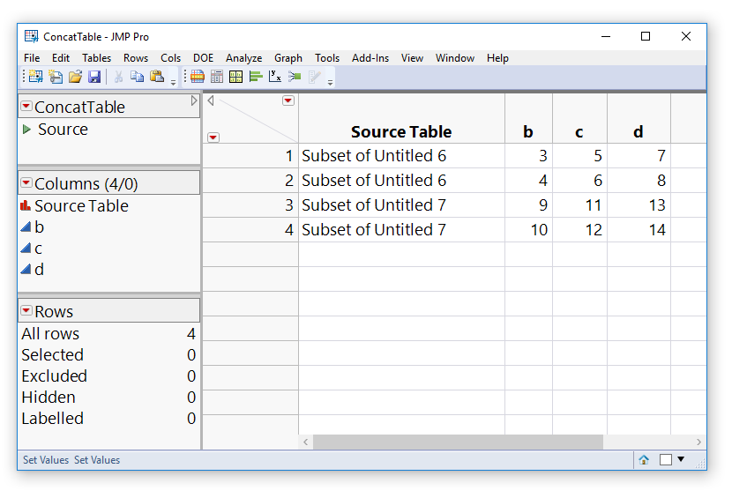732x498 pixels.
Task: Click the New Script toolbar icon
Action: pos(56,77)
